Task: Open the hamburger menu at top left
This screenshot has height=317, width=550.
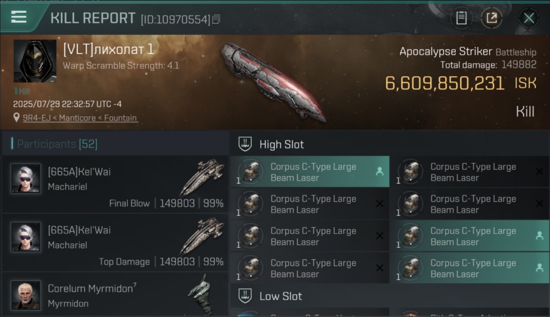Action: tap(19, 17)
